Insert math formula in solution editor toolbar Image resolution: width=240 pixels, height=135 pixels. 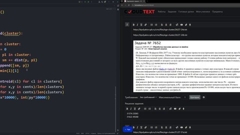pyautogui.click(x=171, y=109)
